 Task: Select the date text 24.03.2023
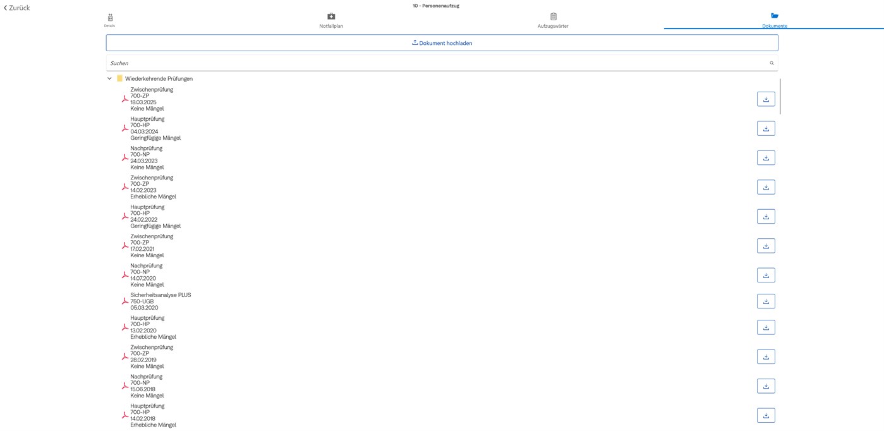[x=144, y=161]
